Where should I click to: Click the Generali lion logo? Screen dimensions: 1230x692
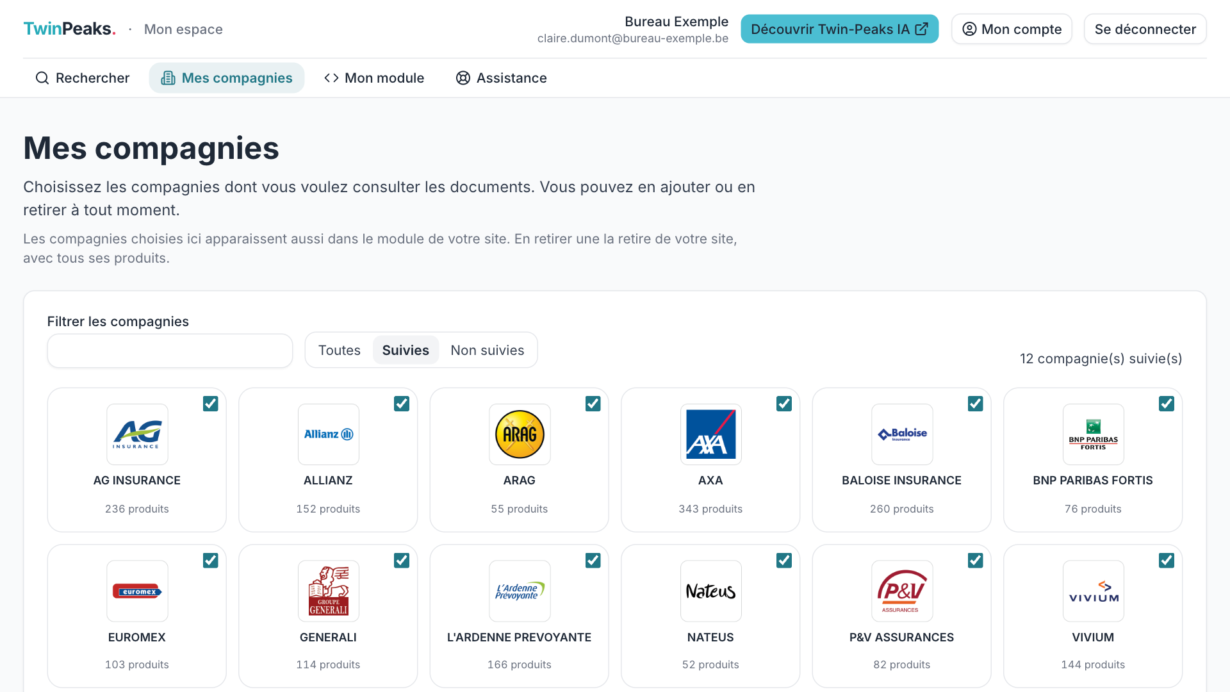pos(329,591)
